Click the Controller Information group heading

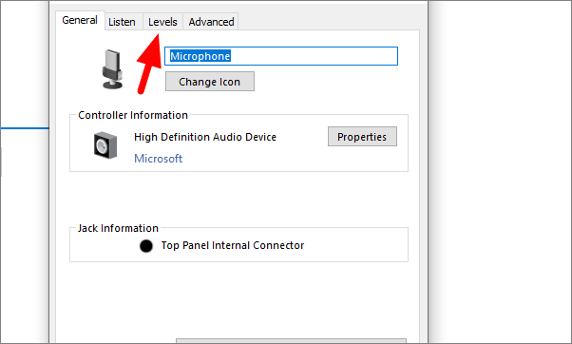click(133, 115)
